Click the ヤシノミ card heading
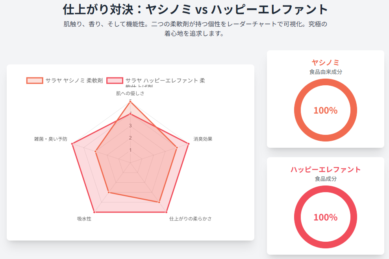 point(326,62)
